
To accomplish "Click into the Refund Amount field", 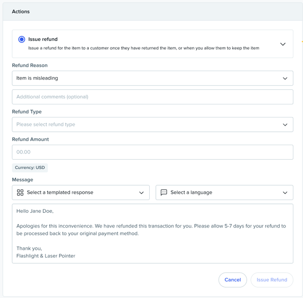I will tap(152, 152).
